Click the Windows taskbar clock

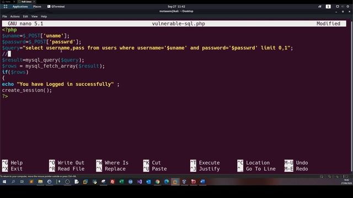(x=346, y=182)
